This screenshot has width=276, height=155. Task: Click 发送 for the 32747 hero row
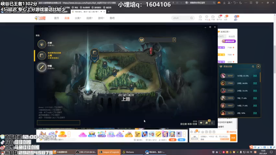coord(255,76)
